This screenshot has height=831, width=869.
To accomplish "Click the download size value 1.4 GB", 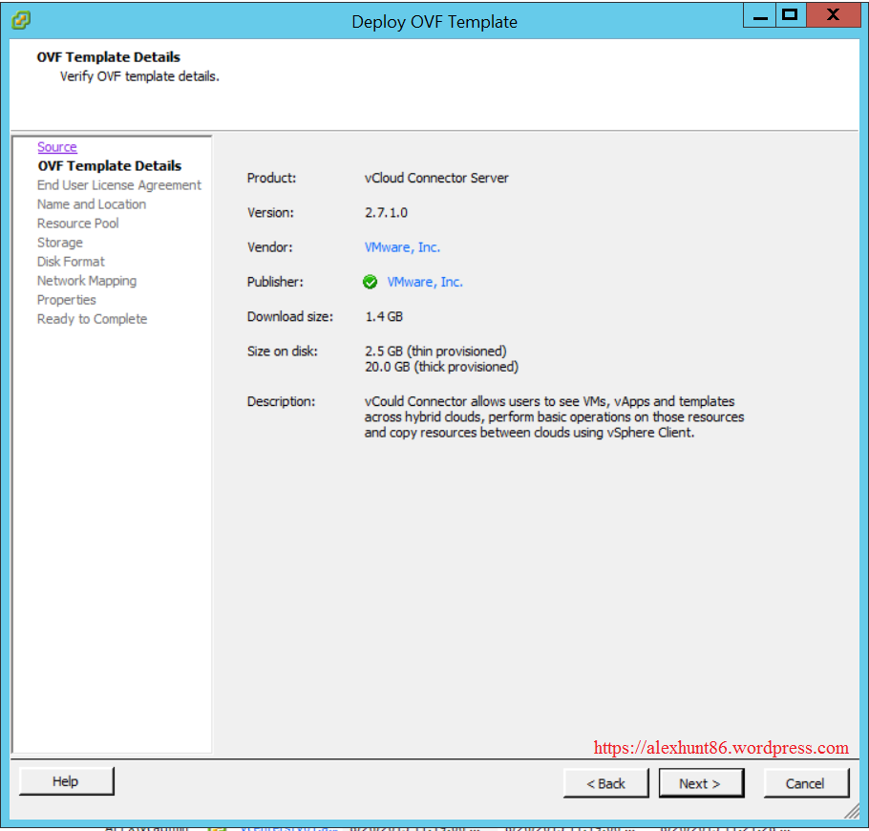I will tap(384, 316).
